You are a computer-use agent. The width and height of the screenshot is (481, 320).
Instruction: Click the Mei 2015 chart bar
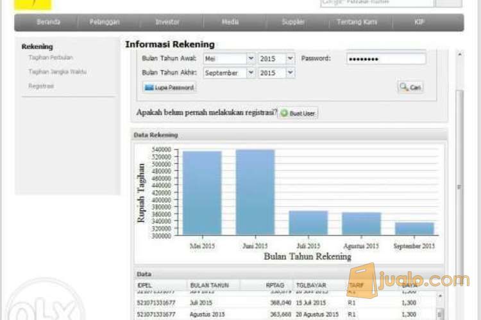(x=202, y=193)
